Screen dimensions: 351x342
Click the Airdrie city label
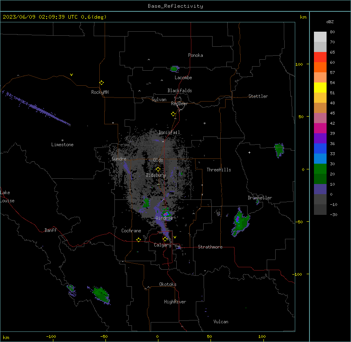(x=165, y=218)
